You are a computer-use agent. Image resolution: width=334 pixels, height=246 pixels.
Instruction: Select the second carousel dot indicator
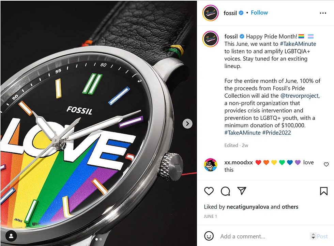[x=101, y=240]
